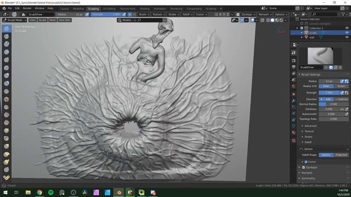Open the Window menu

(x=39, y=8)
